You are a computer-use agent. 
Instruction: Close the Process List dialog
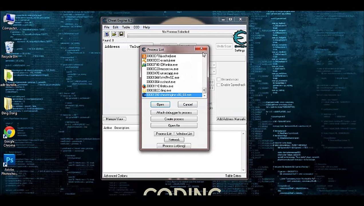click(x=201, y=49)
